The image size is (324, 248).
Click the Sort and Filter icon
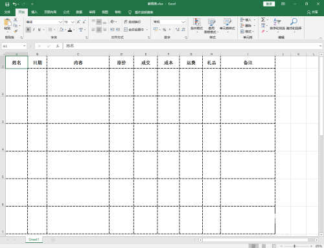[277, 22]
